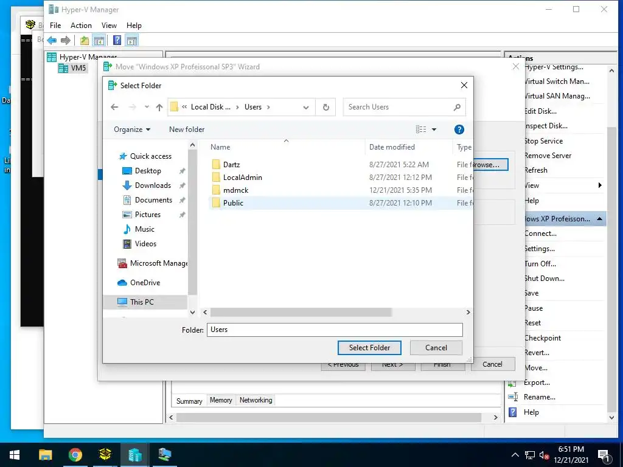This screenshot has height=467, width=623.
Task: Open the notification center icon
Action: coord(604,456)
